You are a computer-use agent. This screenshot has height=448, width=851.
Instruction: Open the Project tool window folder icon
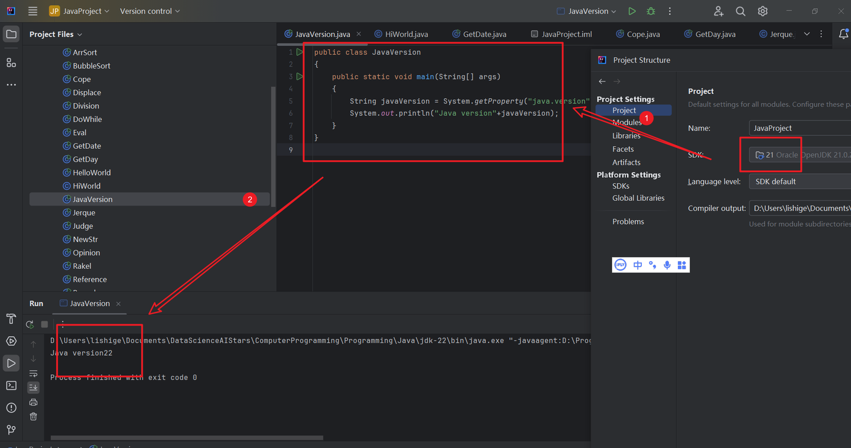tap(11, 34)
